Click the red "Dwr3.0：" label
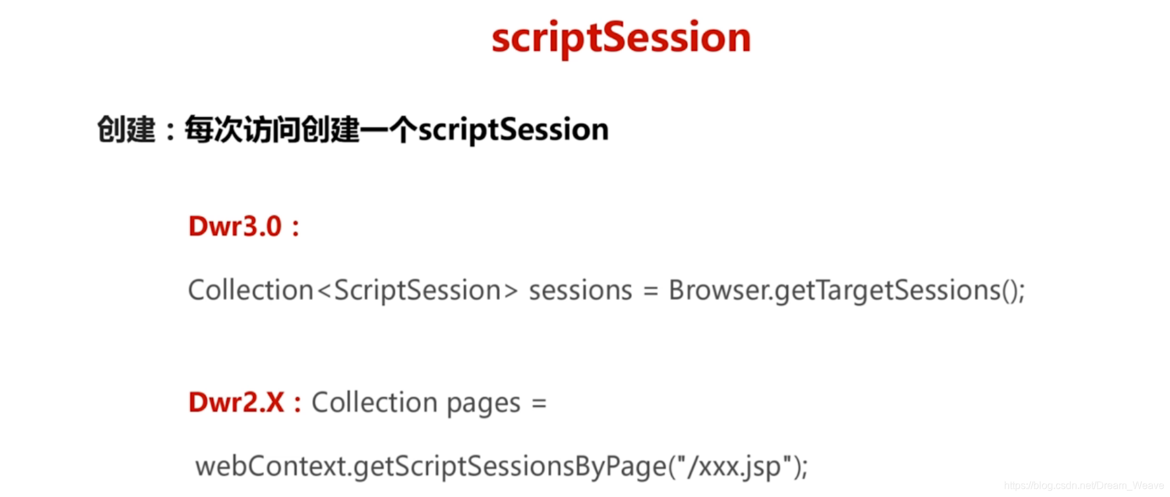 244,226
